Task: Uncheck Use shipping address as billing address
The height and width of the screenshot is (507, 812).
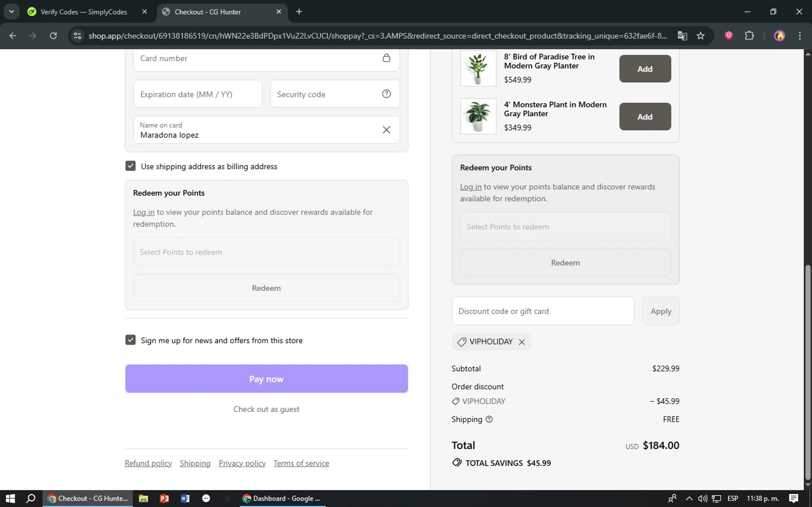Action: click(130, 166)
